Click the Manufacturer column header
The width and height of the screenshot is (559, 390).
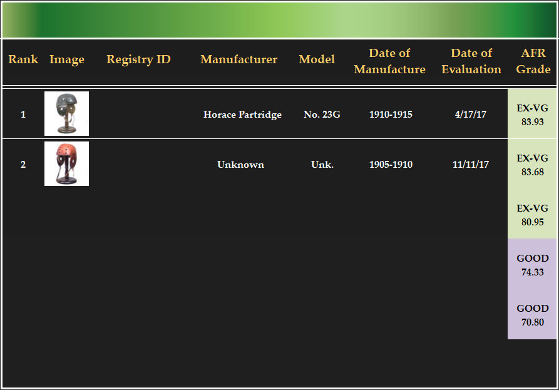pos(239,59)
